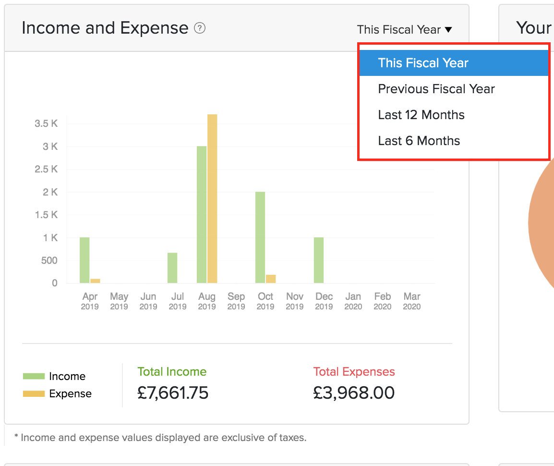Image resolution: width=554 pixels, height=466 pixels.
Task: Open the This Fiscal Year period dropdown
Action: coord(404,30)
